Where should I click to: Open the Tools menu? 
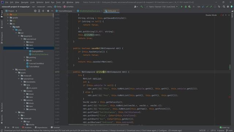(58, 2)
